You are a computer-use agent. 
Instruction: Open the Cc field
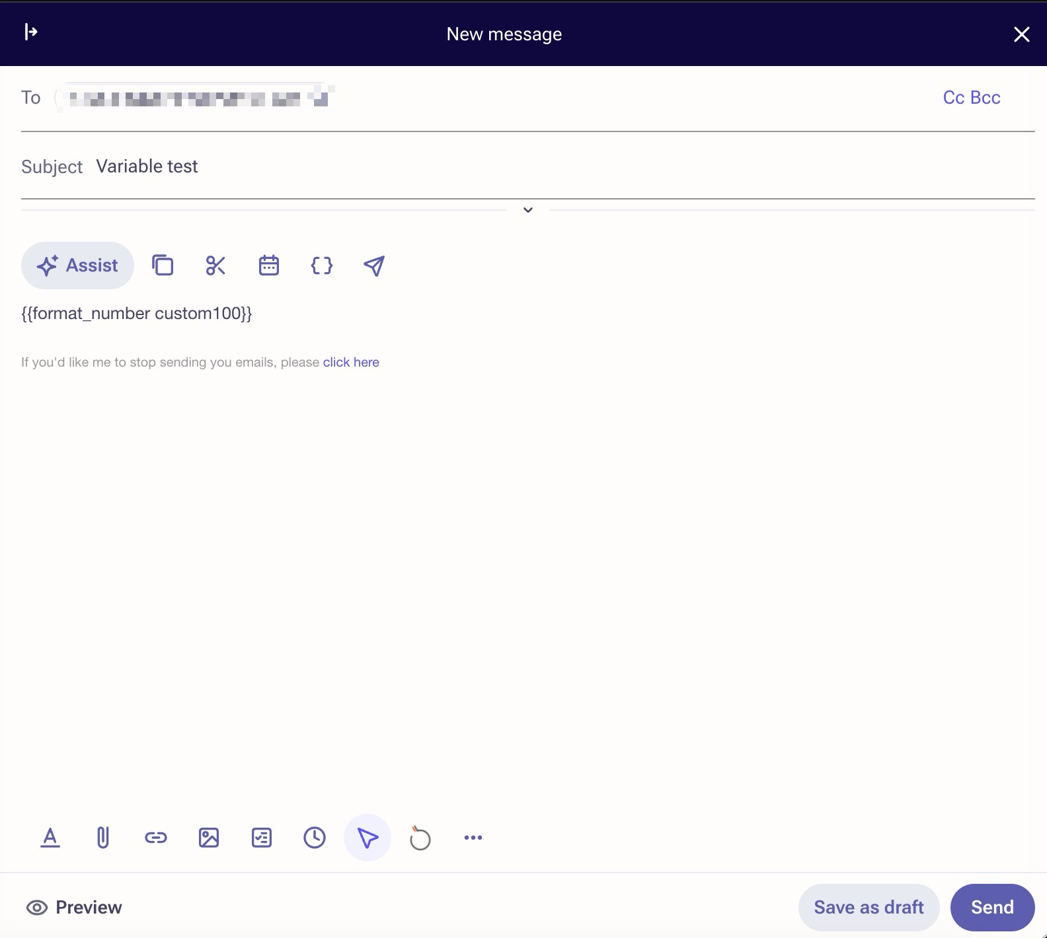tap(954, 98)
